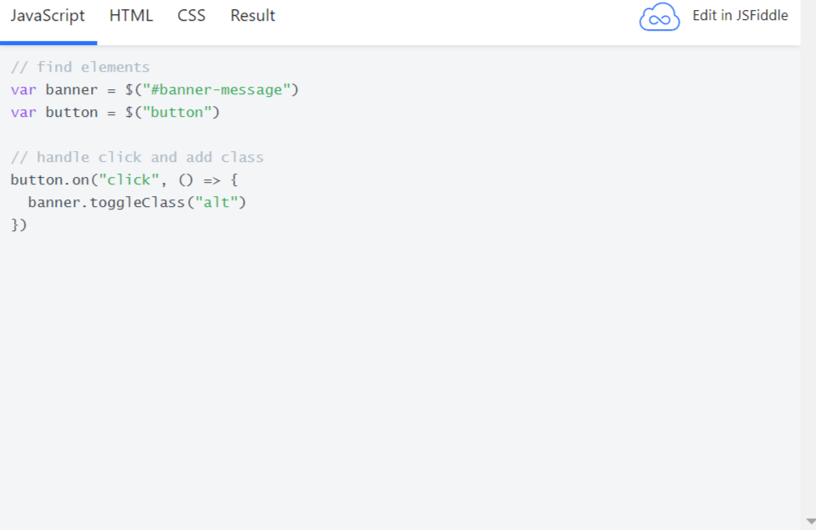Click the JSFiddle cloud logo icon
This screenshot has height=530, width=816.
pos(659,18)
